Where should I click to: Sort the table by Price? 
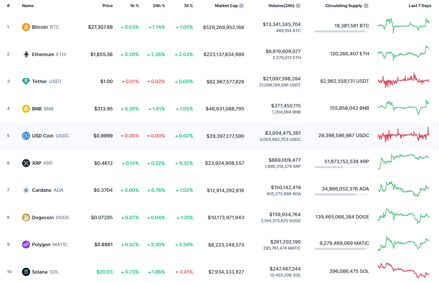pos(108,5)
